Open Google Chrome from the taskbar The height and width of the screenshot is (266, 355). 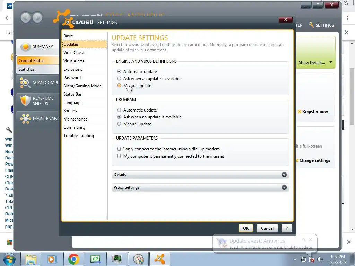[x=73, y=259]
